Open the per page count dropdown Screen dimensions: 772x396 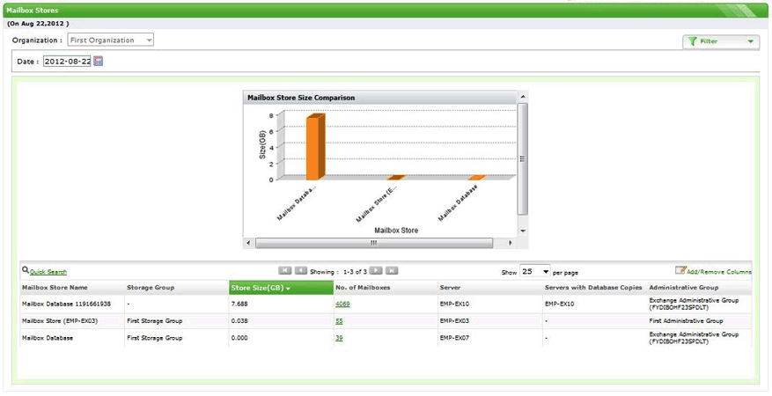(x=534, y=271)
